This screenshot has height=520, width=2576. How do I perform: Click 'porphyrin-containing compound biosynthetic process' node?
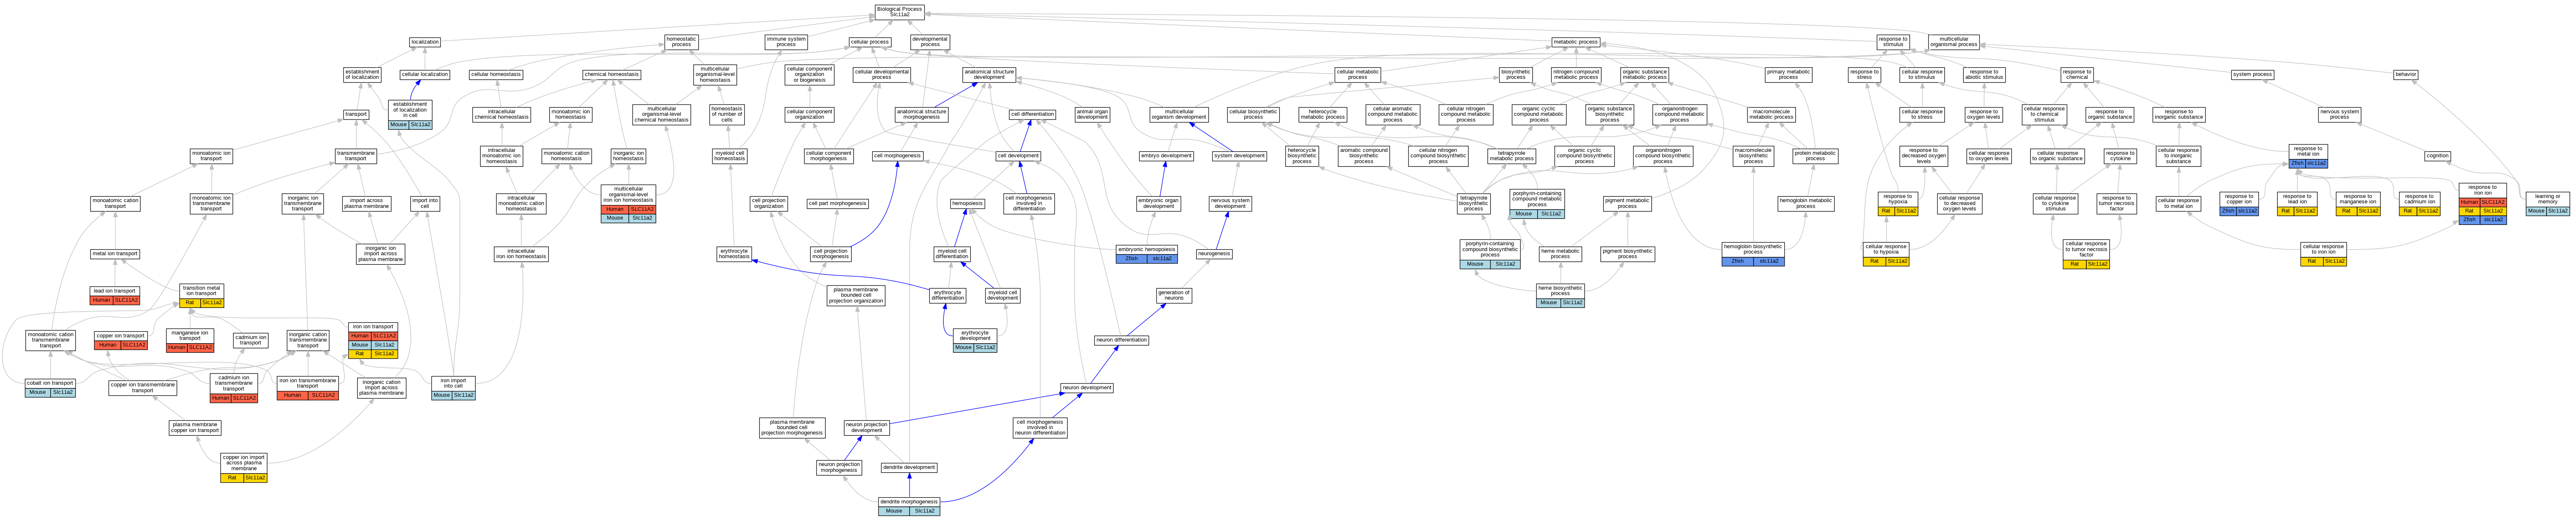click(x=1490, y=254)
